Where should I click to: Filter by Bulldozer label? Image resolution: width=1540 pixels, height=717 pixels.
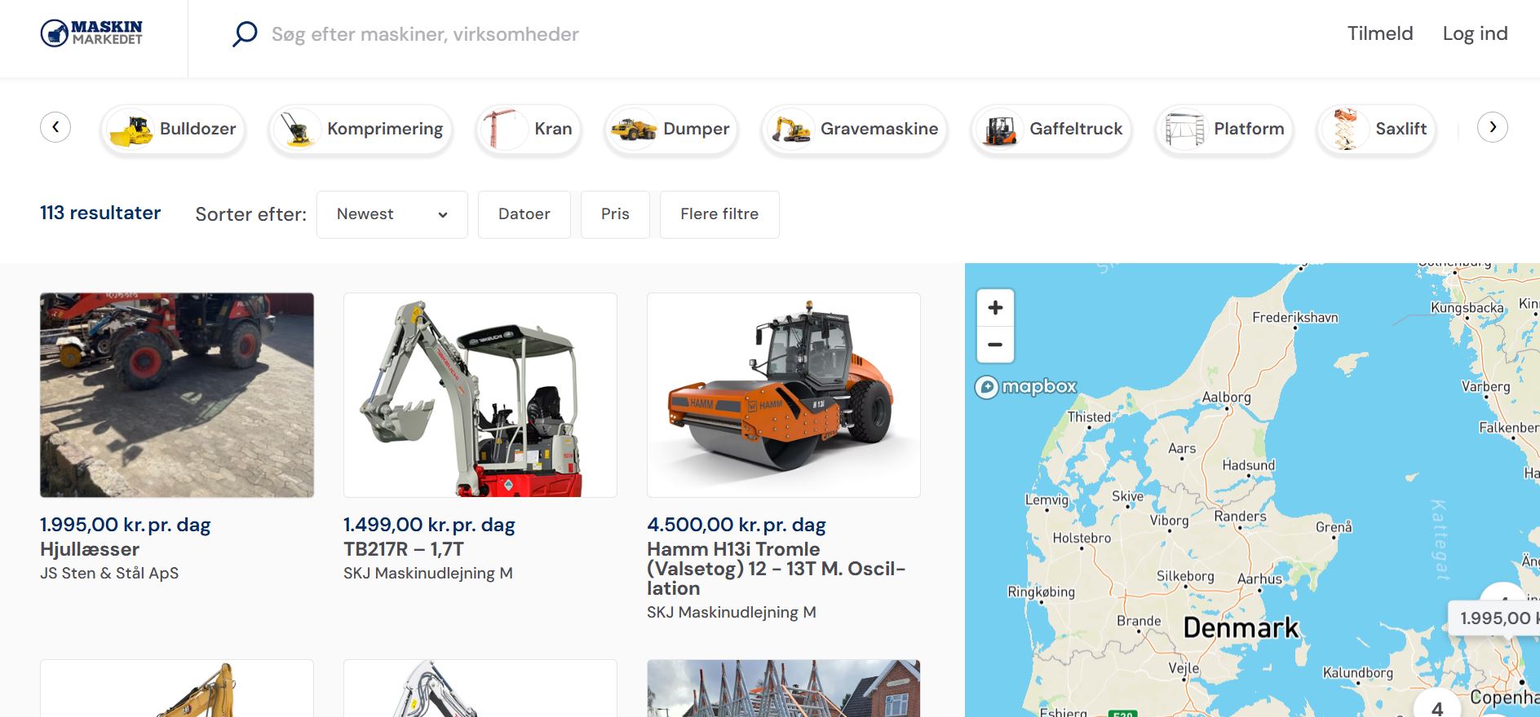(x=197, y=129)
